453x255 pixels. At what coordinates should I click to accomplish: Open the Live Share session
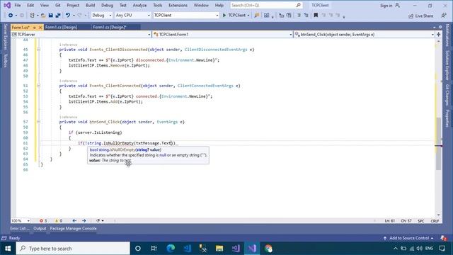point(420,16)
